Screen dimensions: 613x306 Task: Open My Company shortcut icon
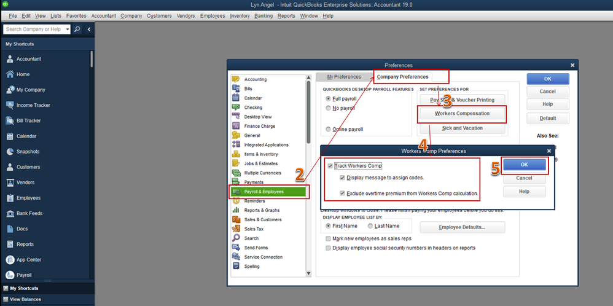10,90
